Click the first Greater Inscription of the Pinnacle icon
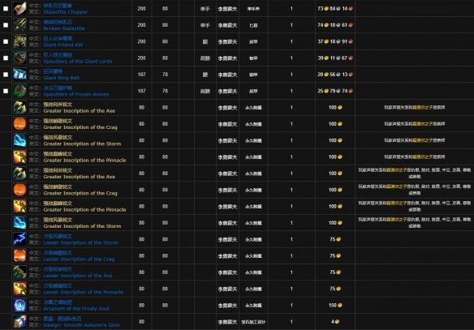This screenshot has width=474, height=330. [x=19, y=157]
